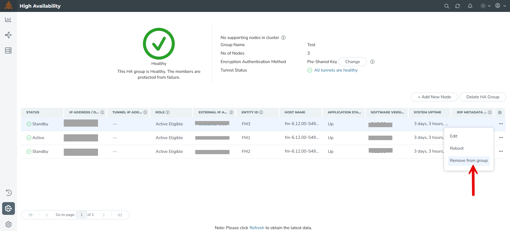
Task: Open table column settings gear
Action: pos(500,113)
